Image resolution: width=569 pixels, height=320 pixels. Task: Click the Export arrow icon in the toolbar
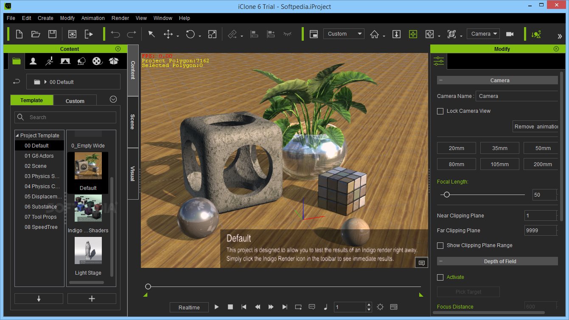pyautogui.click(x=89, y=34)
